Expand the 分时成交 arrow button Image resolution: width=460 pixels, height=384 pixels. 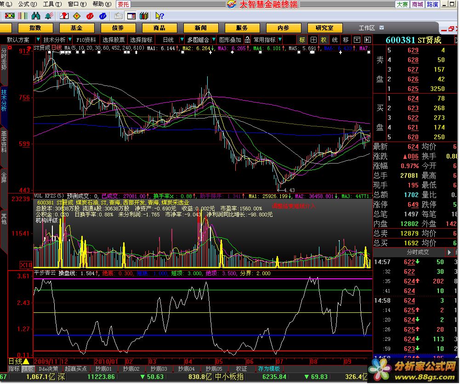tap(449, 252)
